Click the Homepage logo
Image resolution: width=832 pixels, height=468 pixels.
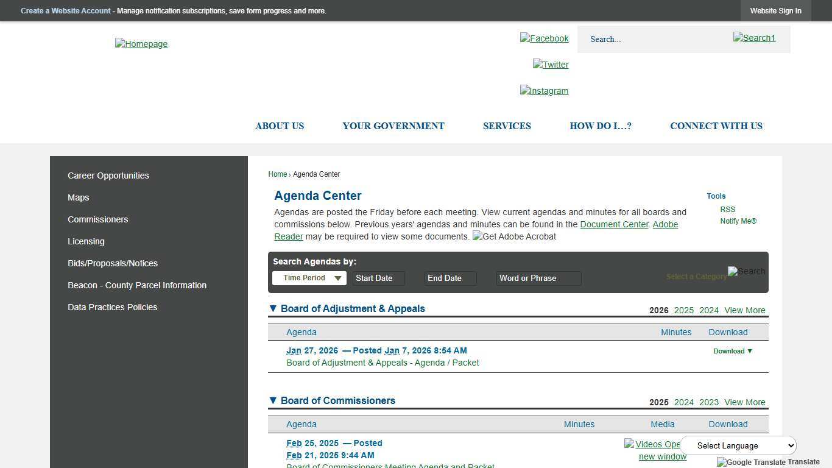[141, 43]
